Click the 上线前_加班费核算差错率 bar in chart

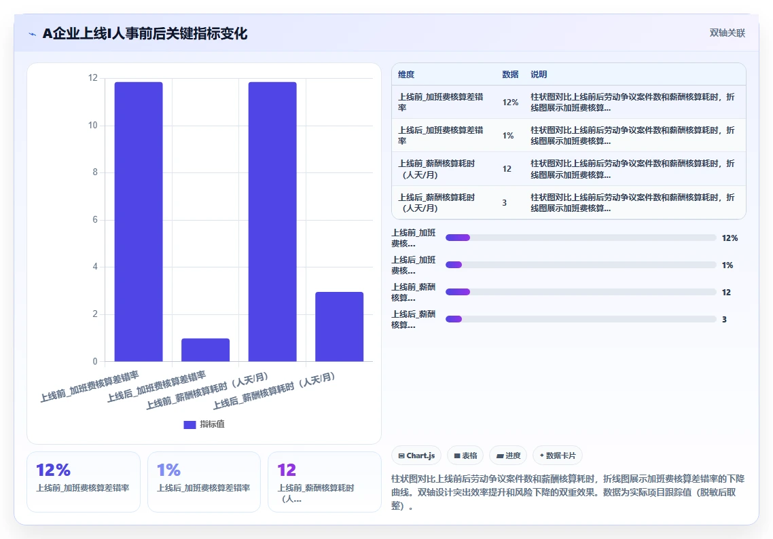point(139,222)
